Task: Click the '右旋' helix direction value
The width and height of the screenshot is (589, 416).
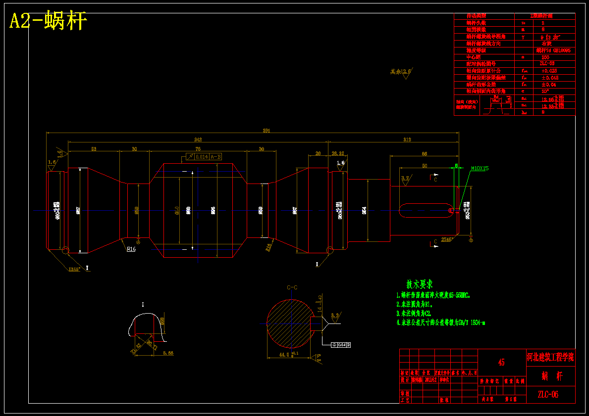Action: (546, 44)
